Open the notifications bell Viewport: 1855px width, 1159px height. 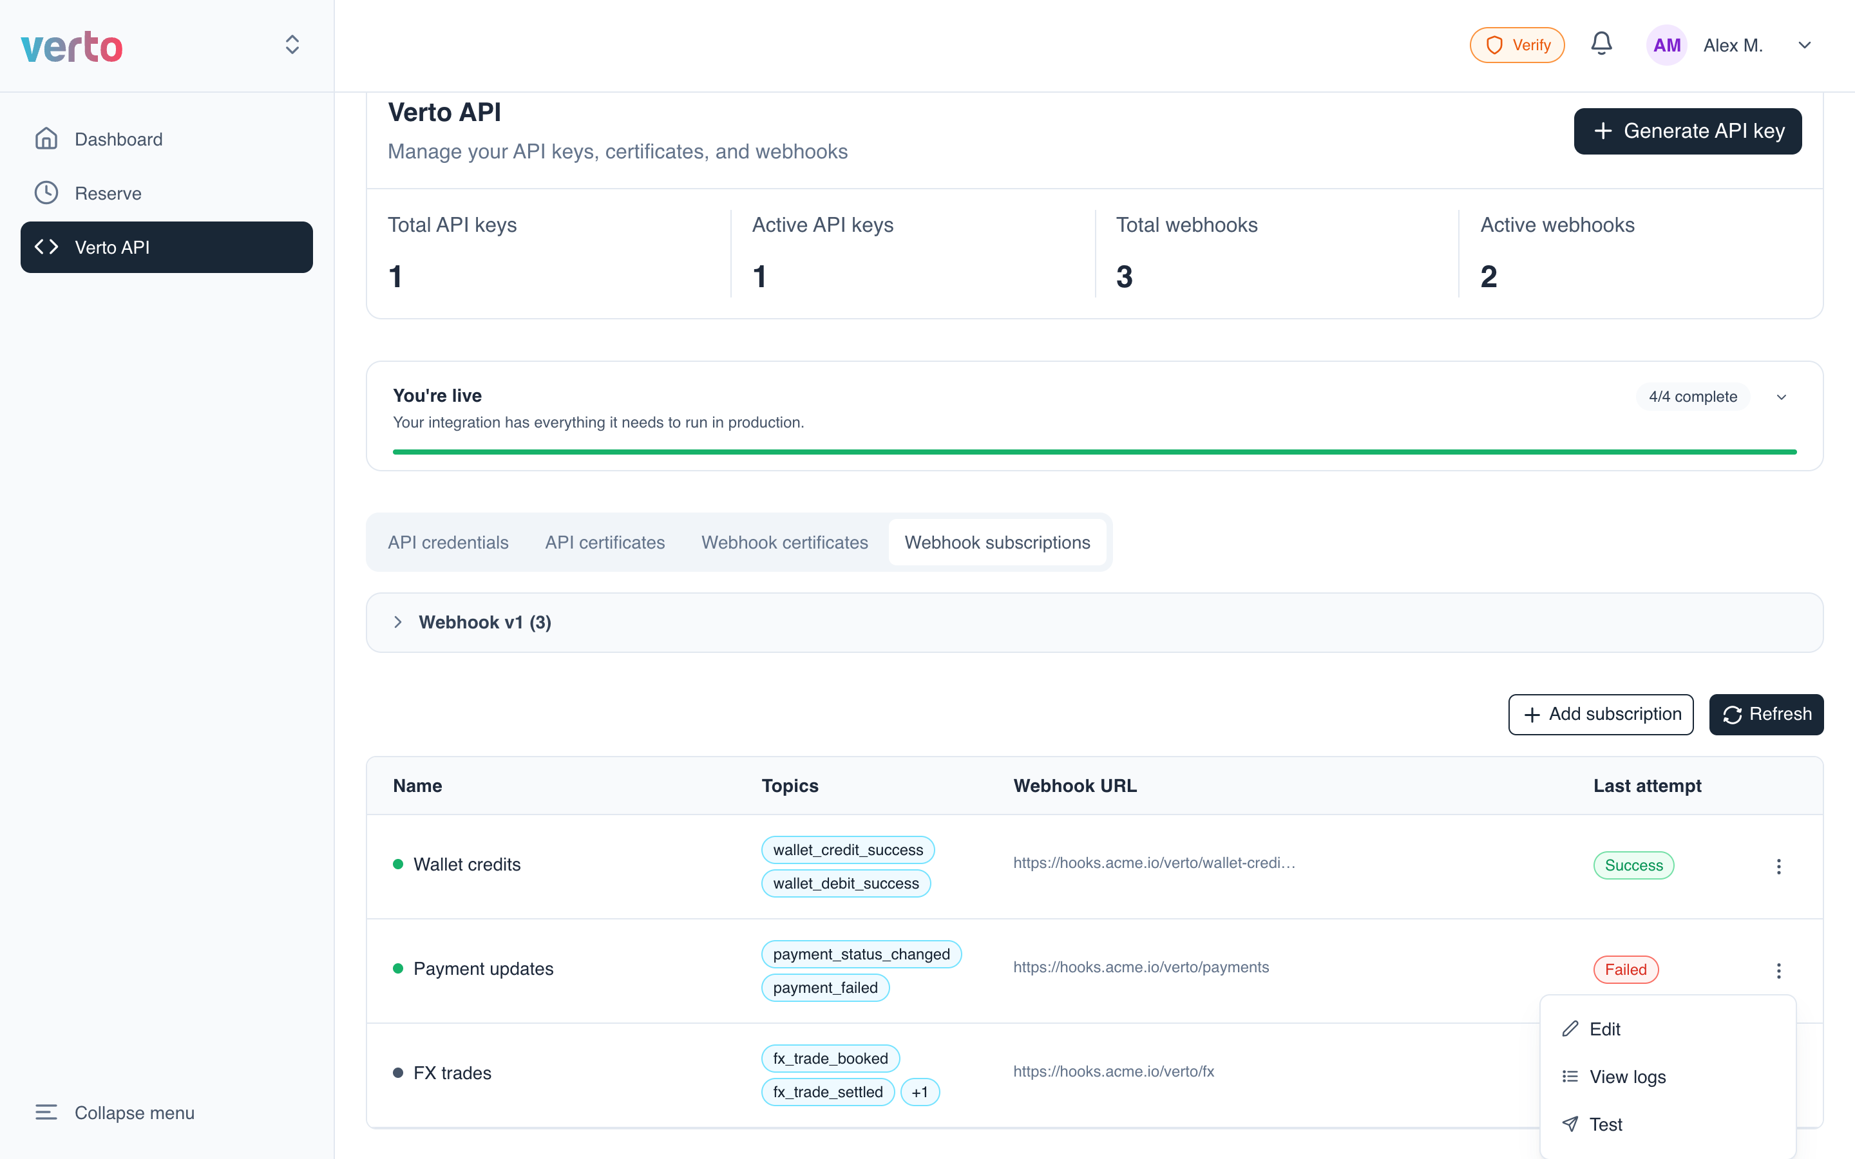(1601, 44)
